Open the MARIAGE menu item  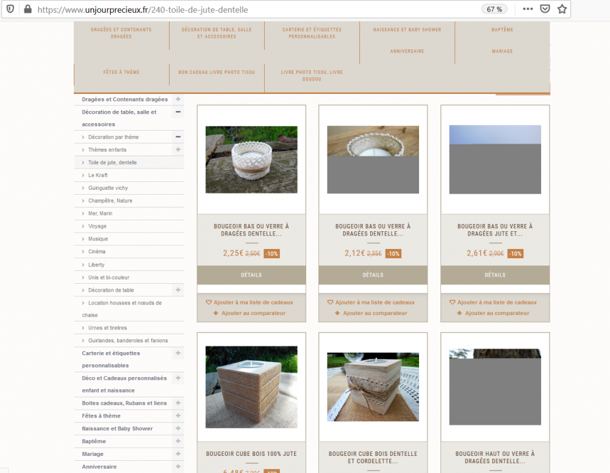click(x=501, y=51)
